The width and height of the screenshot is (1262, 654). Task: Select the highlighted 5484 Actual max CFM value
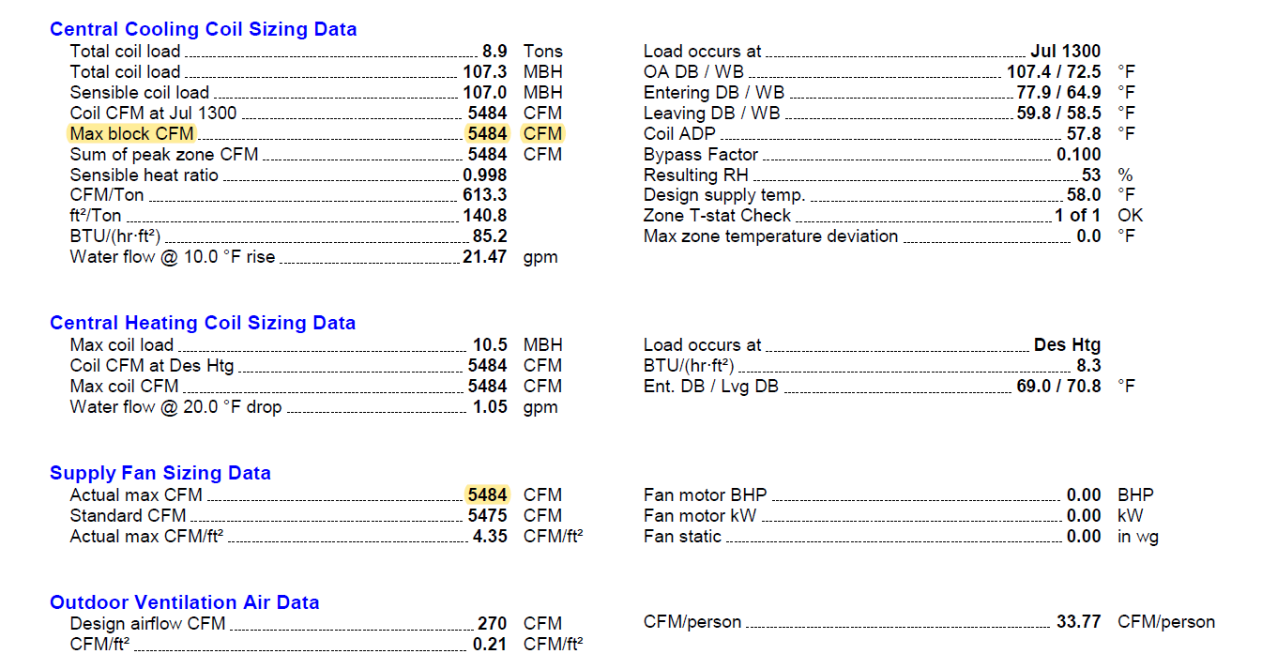[487, 495]
